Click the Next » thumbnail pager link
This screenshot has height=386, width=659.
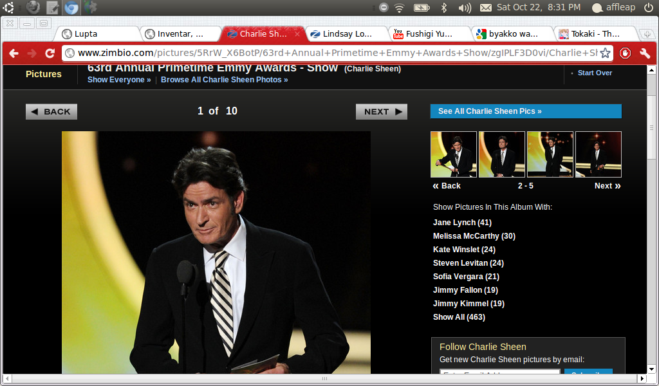[x=608, y=186]
